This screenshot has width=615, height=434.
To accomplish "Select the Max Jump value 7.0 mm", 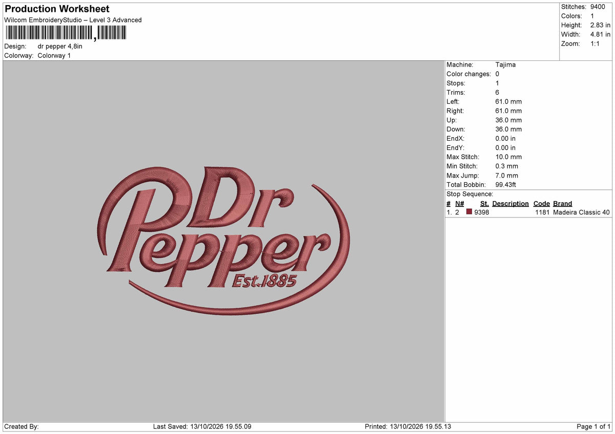I will 506,175.
